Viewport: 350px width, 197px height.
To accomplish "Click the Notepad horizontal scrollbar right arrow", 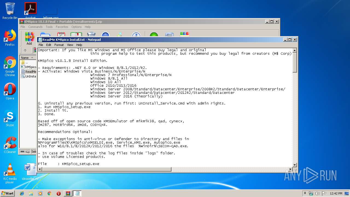I will 290,169.
